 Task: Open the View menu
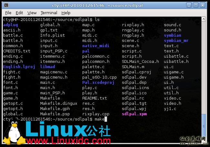[x=32, y=13]
